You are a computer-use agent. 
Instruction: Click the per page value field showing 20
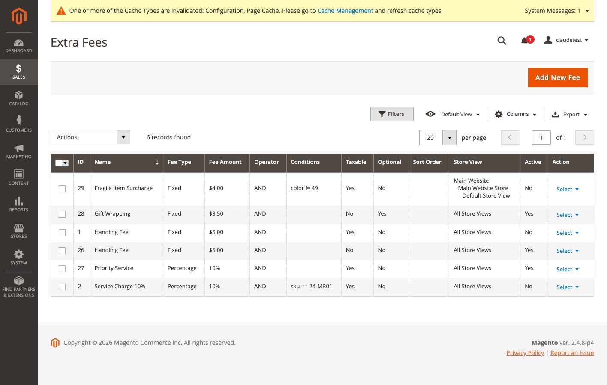coord(431,137)
